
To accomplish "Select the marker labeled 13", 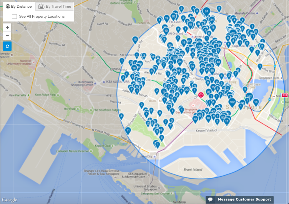I will pyautogui.click(x=195, y=120).
